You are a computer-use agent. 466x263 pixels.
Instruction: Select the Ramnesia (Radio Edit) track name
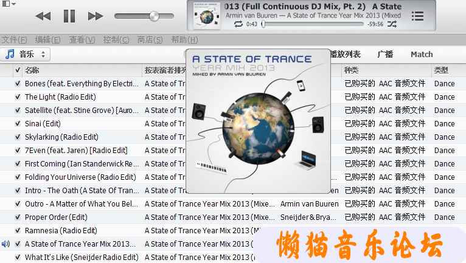(x=61, y=231)
